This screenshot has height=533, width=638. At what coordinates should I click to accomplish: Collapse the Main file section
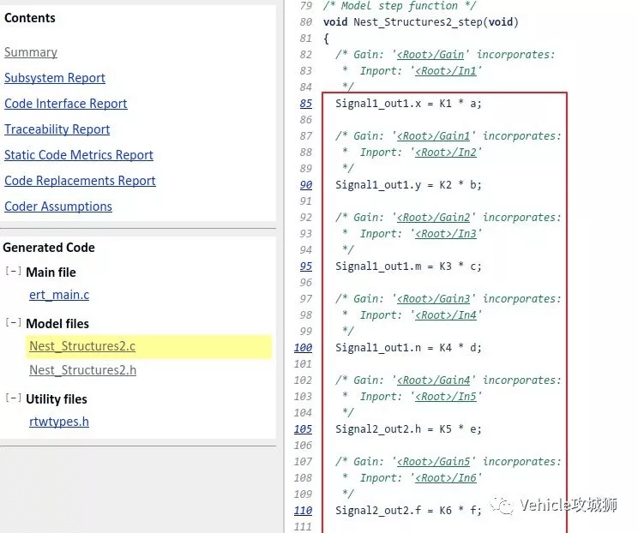pos(13,271)
